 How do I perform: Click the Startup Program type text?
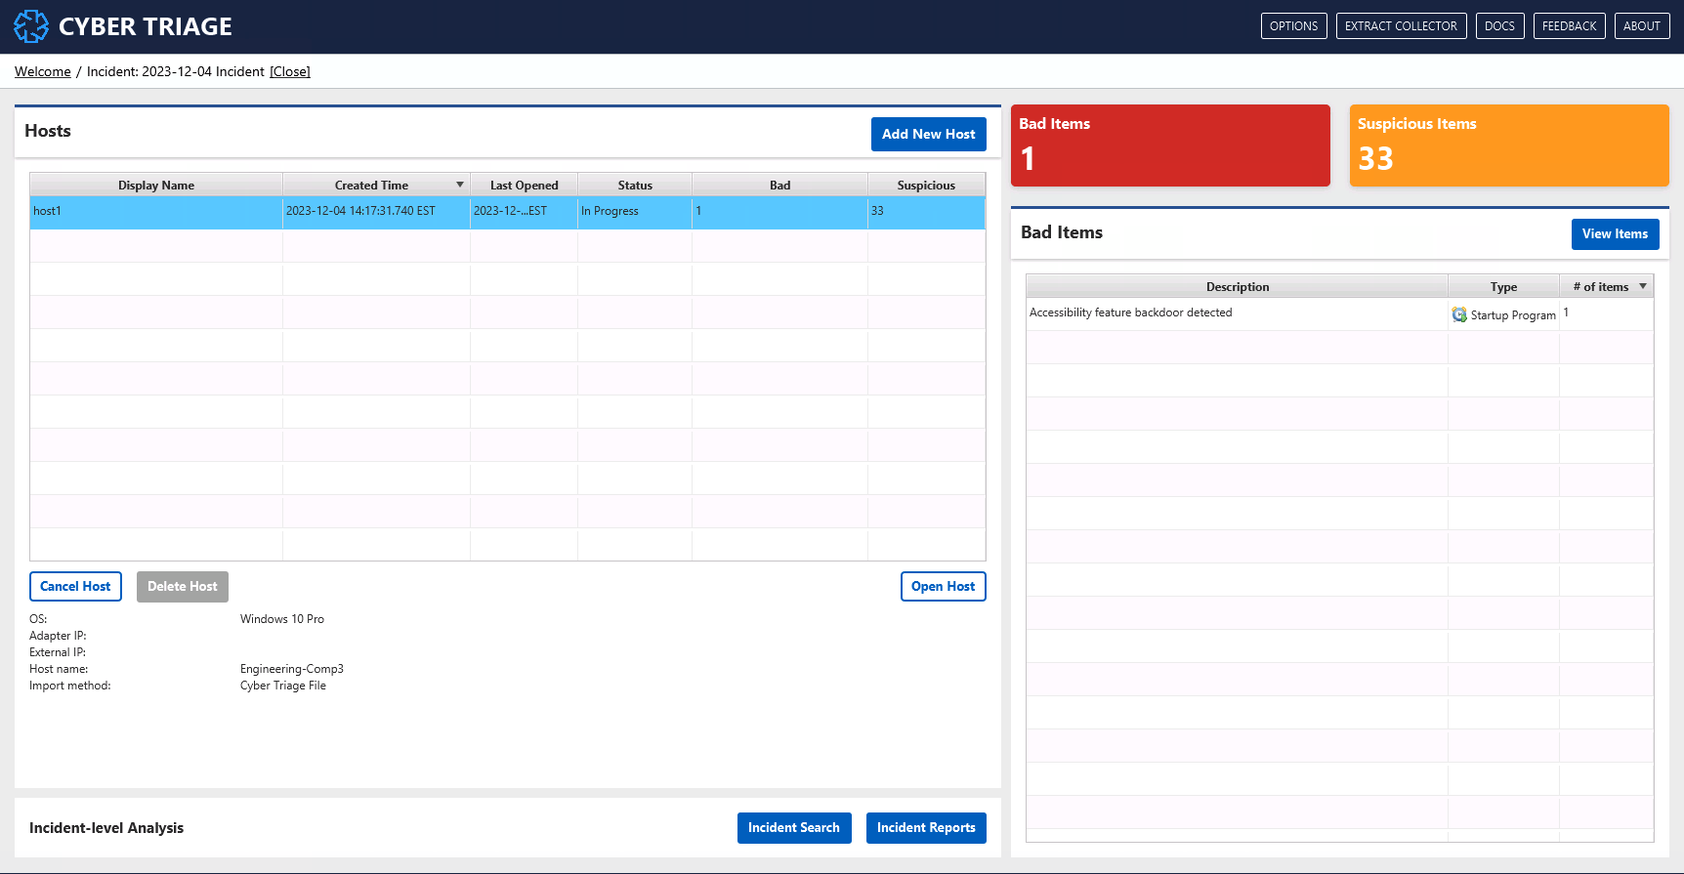(1513, 315)
